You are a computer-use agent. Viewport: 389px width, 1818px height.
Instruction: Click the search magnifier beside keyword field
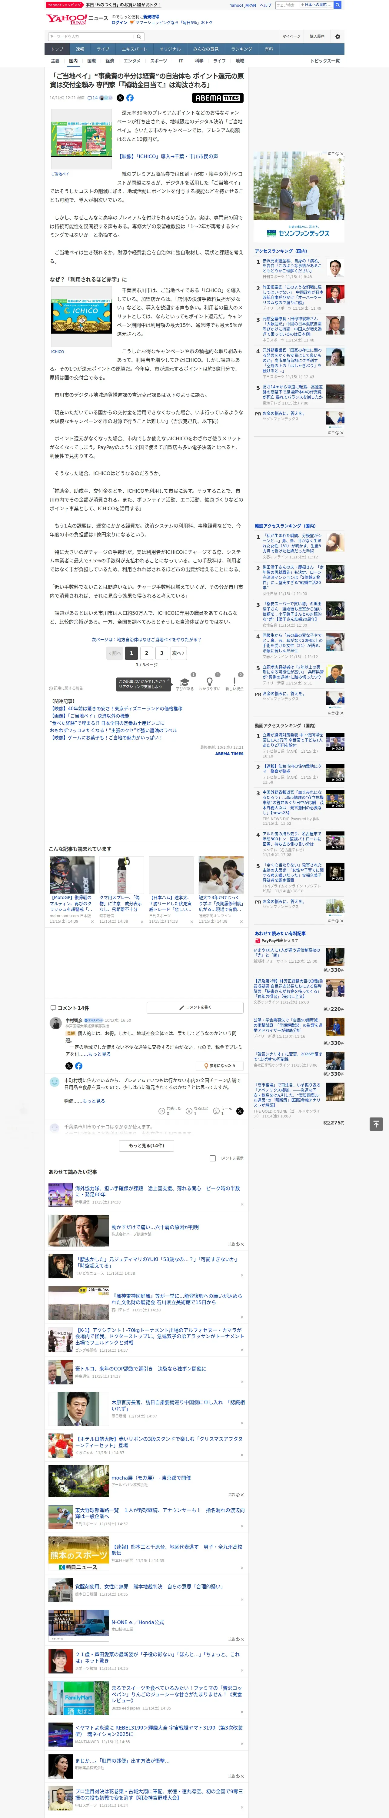[139, 37]
